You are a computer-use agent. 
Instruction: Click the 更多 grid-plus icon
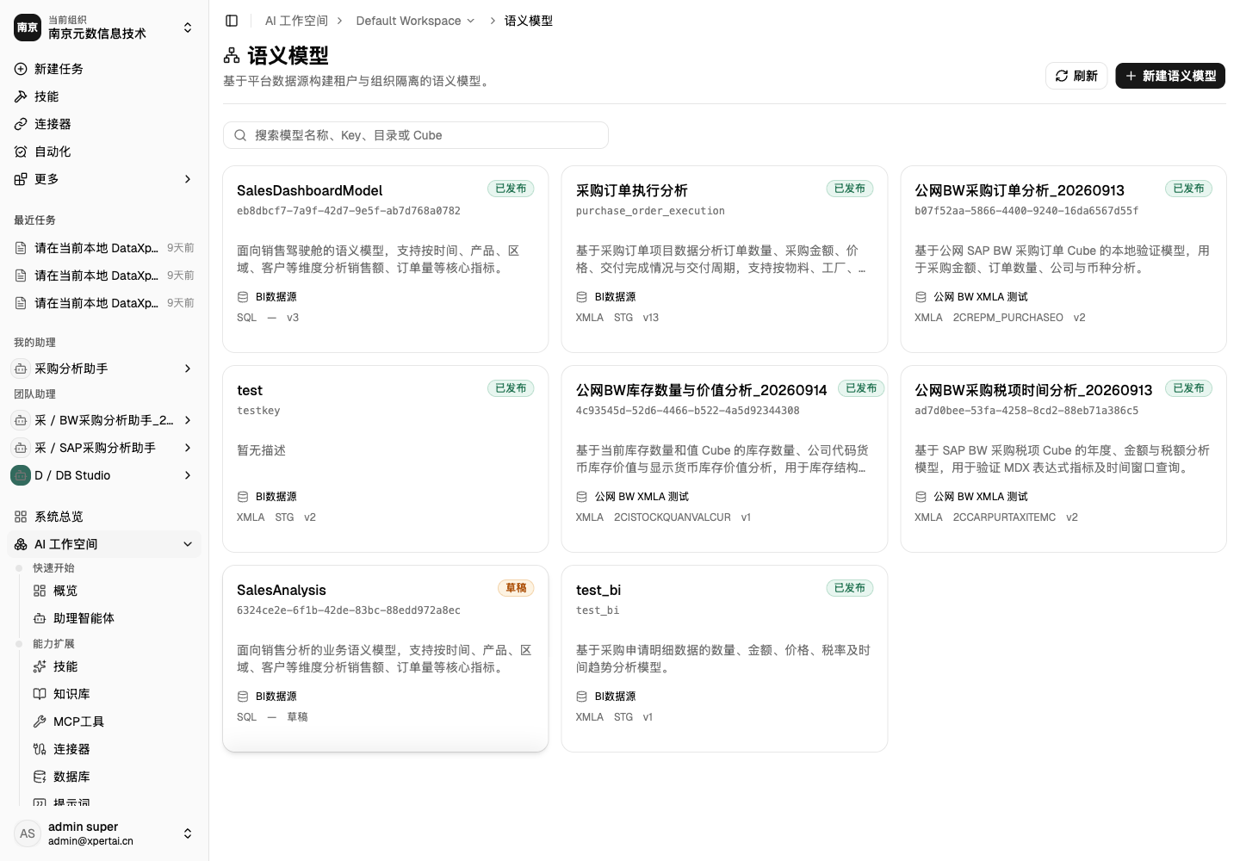tap(21, 179)
